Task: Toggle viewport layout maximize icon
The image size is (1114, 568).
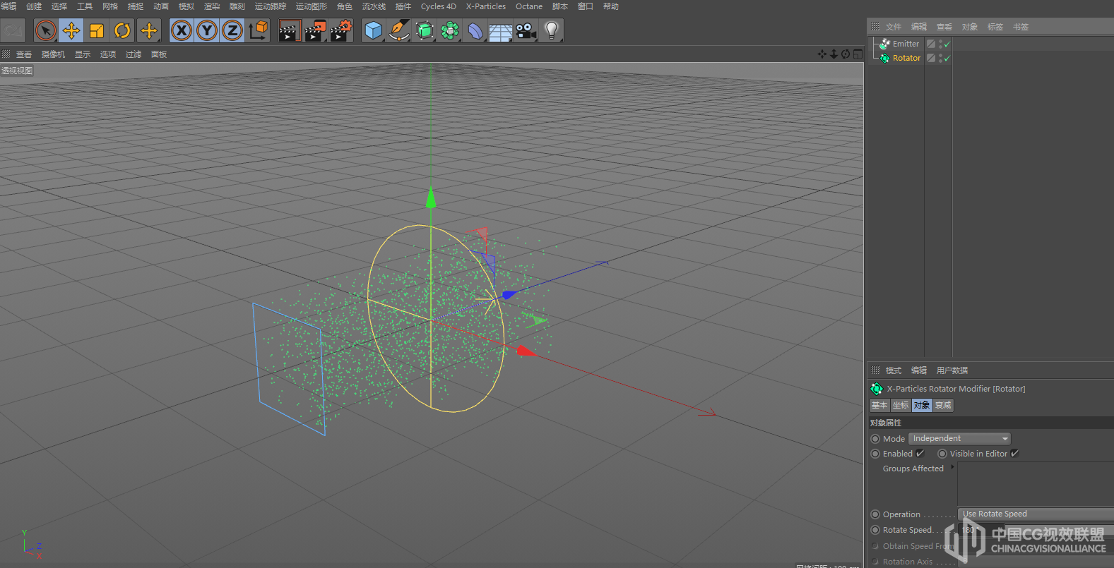Action: (858, 54)
